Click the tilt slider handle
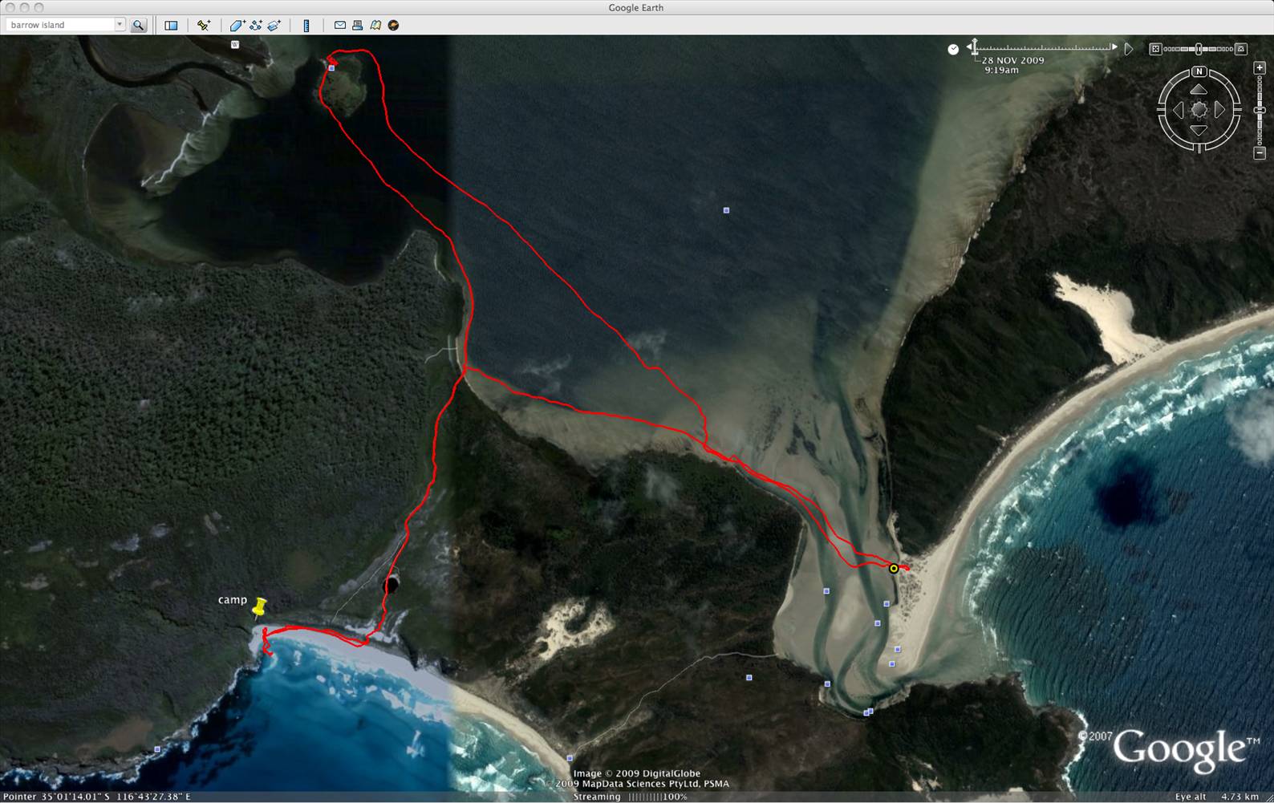The width and height of the screenshot is (1274, 803). coord(1199,49)
